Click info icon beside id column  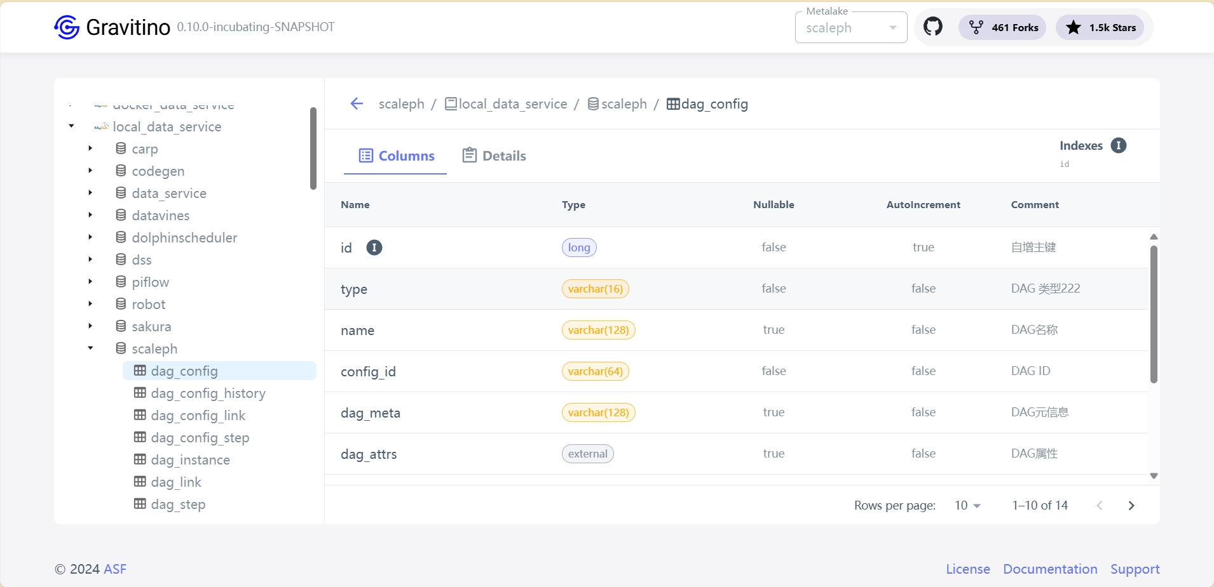pyautogui.click(x=374, y=247)
